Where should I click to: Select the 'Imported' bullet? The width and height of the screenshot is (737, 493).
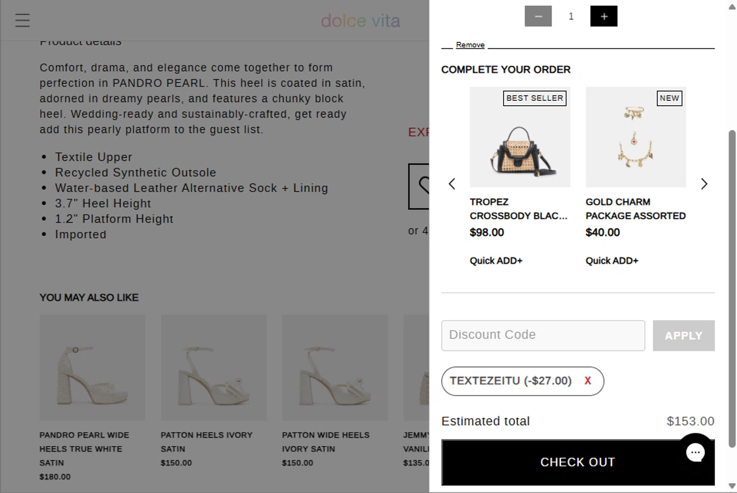tap(81, 234)
